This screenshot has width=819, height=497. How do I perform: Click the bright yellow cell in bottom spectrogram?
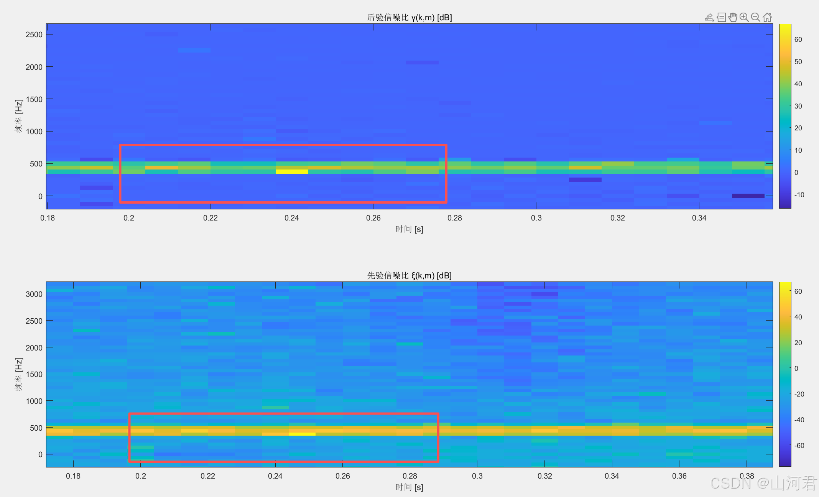tap(302, 434)
